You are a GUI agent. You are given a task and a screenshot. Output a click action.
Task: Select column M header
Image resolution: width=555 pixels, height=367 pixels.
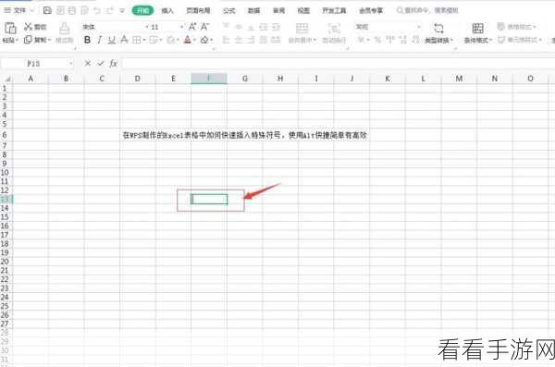click(459, 79)
